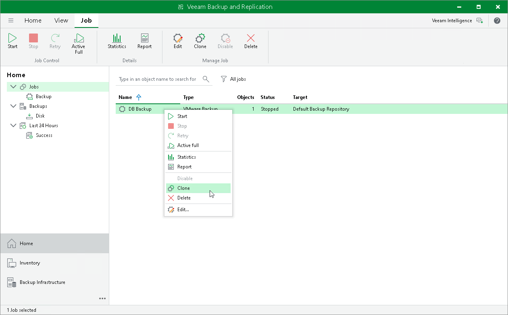Collapse the Last 24 Hours node
Image resolution: width=508 pixels, height=315 pixels.
tap(13, 126)
